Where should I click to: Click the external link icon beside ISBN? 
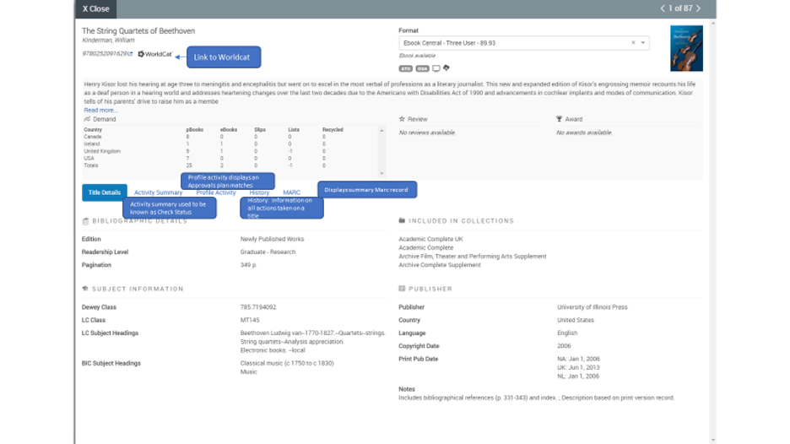(131, 53)
